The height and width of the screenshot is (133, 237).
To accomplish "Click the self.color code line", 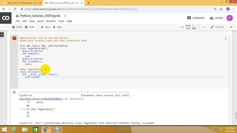I will coord(32,77).
